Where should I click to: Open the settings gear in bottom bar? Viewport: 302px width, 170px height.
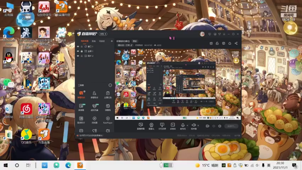(x=220, y=126)
